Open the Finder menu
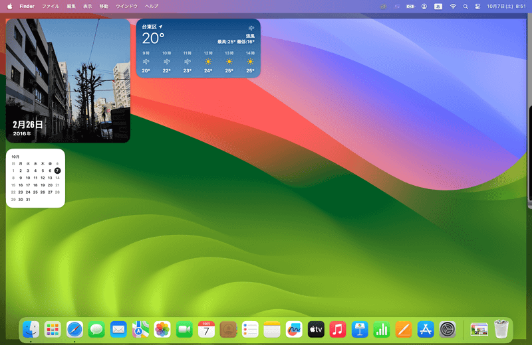The height and width of the screenshot is (345, 532). coord(27,6)
